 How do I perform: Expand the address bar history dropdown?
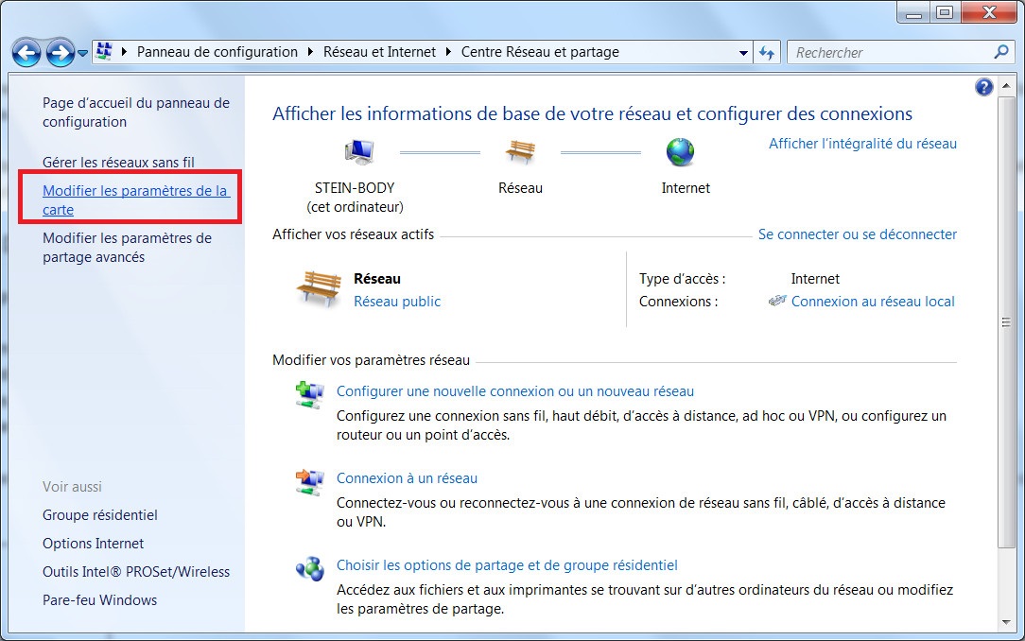[x=743, y=53]
